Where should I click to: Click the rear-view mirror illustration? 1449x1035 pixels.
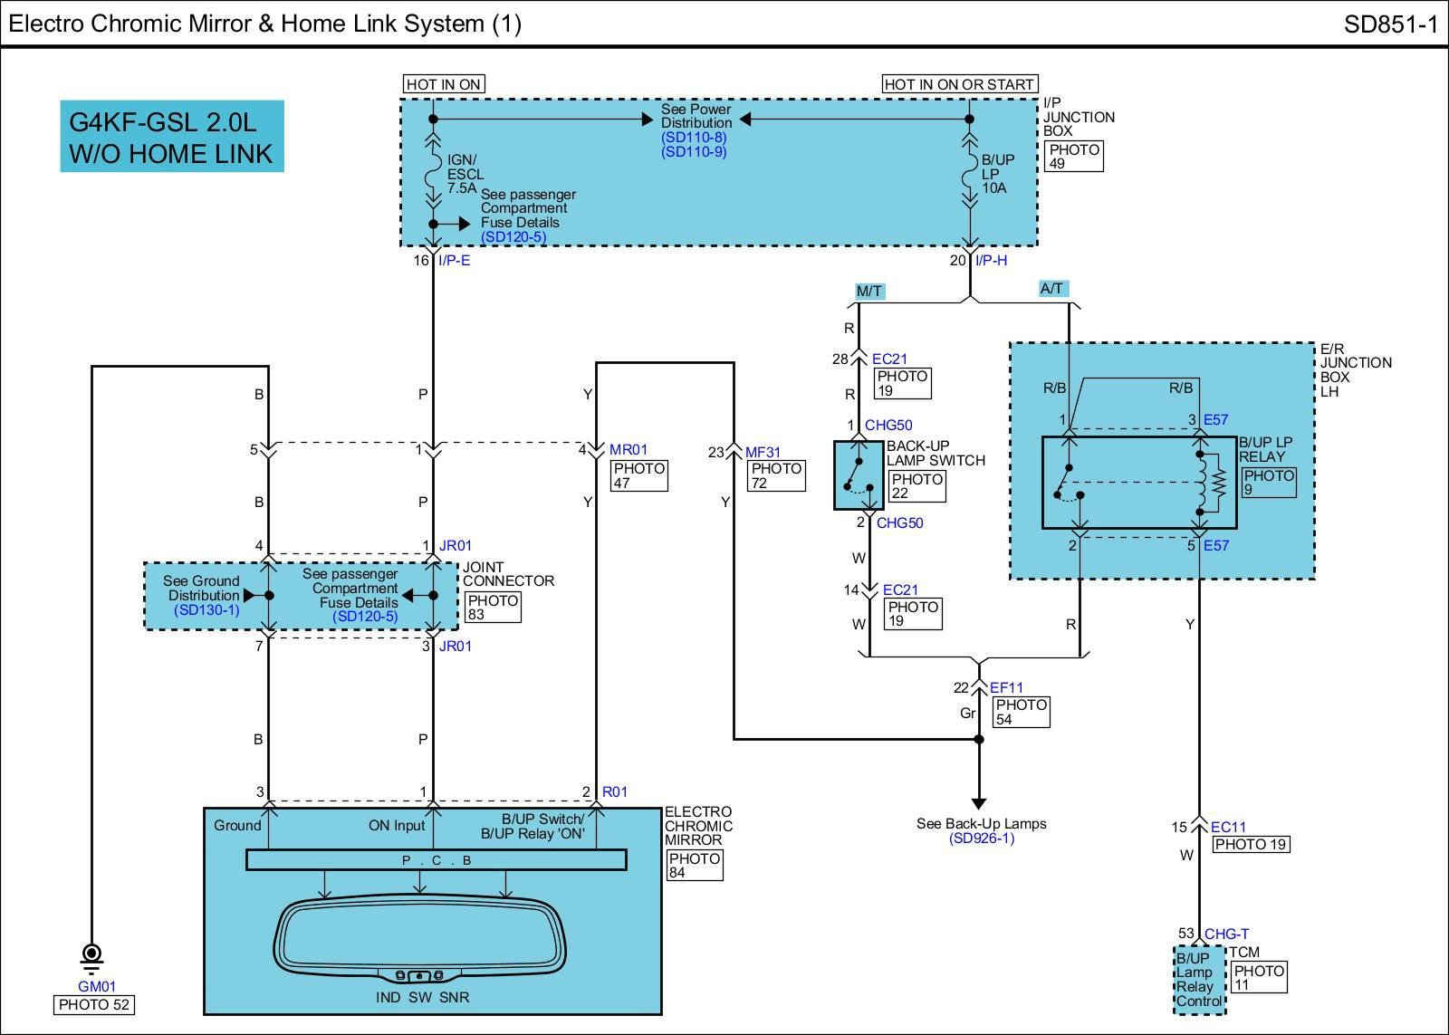[x=420, y=939]
